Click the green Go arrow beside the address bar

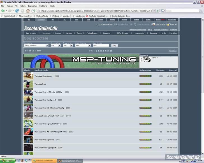(158, 11)
